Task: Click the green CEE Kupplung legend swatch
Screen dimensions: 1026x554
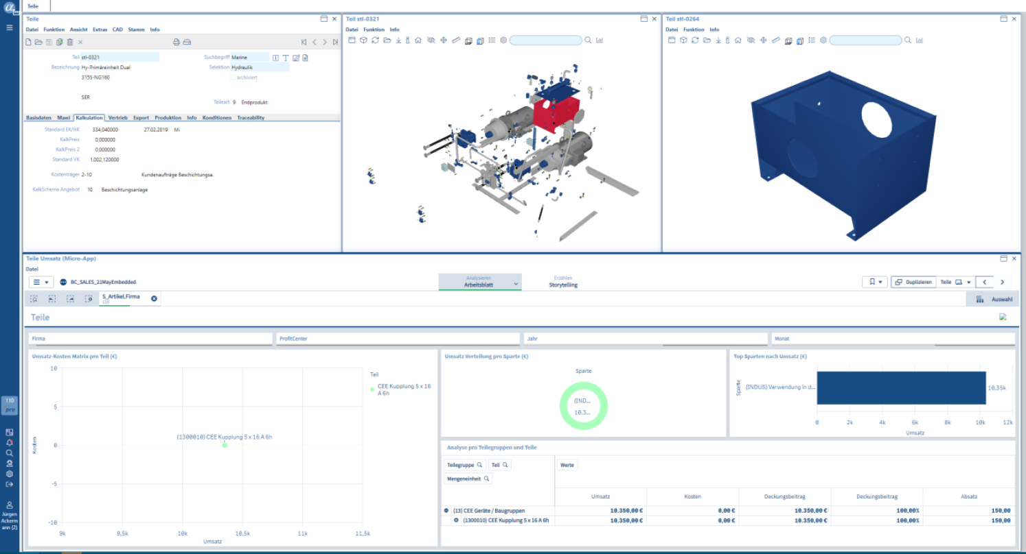Action: tap(372, 389)
